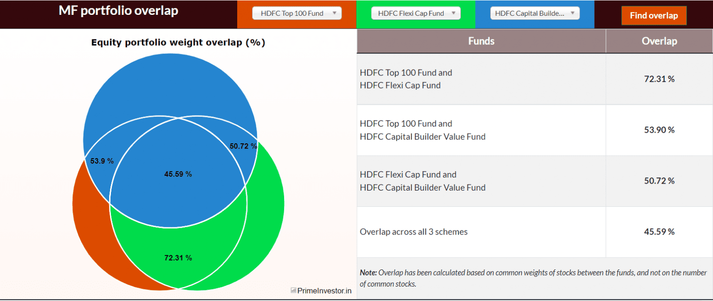Click the Equity portfolio weight overlap chart title
Image resolution: width=713 pixels, height=301 pixels.
pos(178,42)
